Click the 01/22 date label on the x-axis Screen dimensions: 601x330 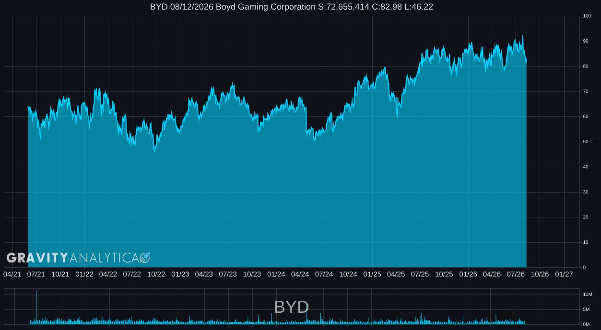coord(84,274)
